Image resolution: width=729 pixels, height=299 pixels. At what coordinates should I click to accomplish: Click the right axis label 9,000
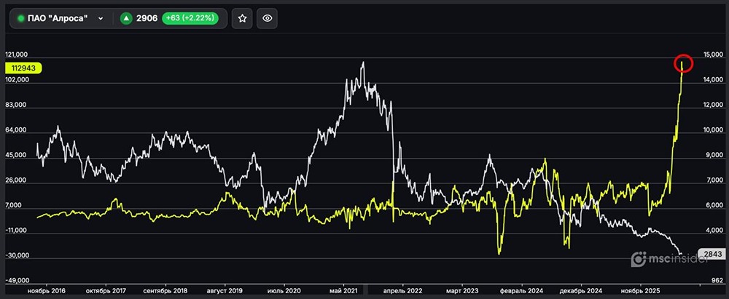[714, 155]
